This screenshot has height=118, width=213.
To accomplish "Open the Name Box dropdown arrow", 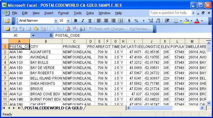I will coord(33,36).
